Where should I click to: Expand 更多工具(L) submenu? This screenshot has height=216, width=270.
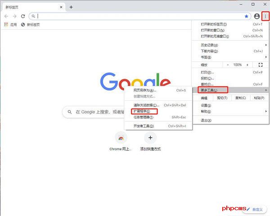click(230, 90)
